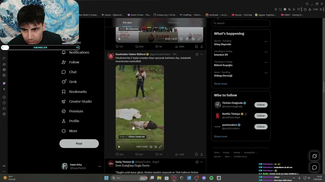
Task: Repost the Gusholder post with 567 reposts
Action: 139,154
